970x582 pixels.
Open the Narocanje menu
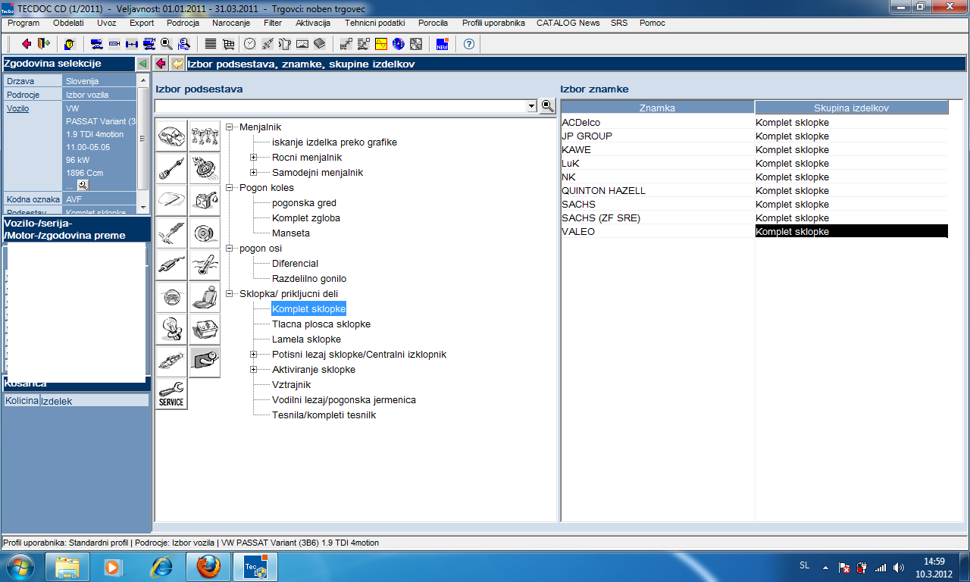coord(231,23)
